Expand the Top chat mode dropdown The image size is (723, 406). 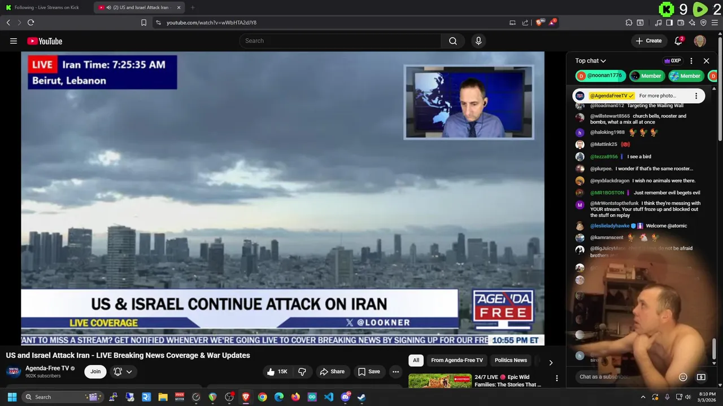pyautogui.click(x=590, y=61)
